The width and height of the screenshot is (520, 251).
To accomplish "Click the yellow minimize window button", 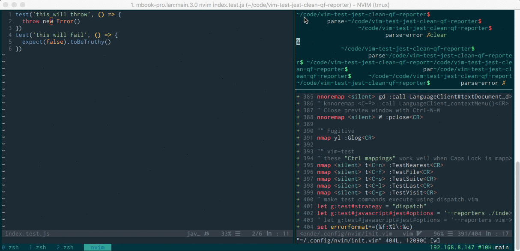I will (14, 5).
